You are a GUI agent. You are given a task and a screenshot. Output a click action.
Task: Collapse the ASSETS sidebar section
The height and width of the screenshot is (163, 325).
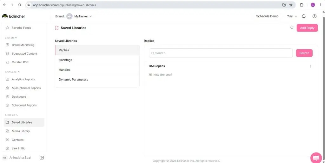pos(11,115)
